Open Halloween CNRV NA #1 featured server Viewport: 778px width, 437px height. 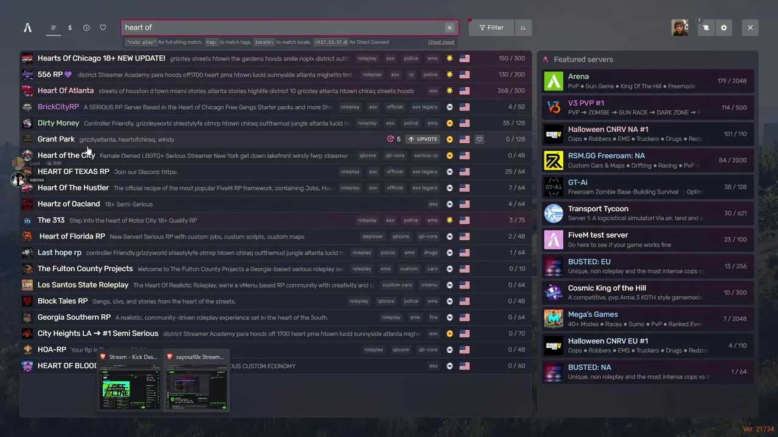[x=648, y=134]
